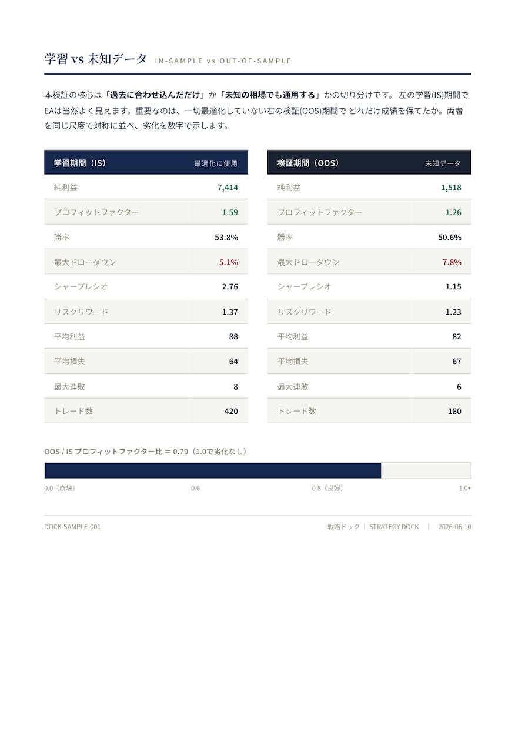
Task: Click the 1.0+ scale label
Action: [465, 488]
